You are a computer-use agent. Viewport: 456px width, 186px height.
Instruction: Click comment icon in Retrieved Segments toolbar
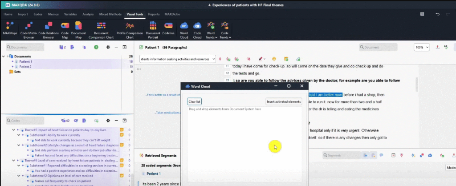381,155
